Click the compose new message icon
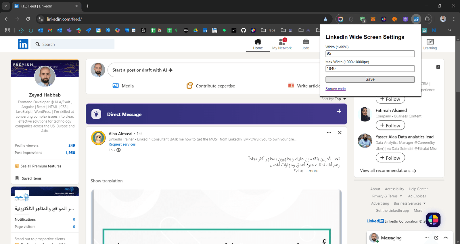The width and height of the screenshot is (460, 244). (x=436, y=238)
